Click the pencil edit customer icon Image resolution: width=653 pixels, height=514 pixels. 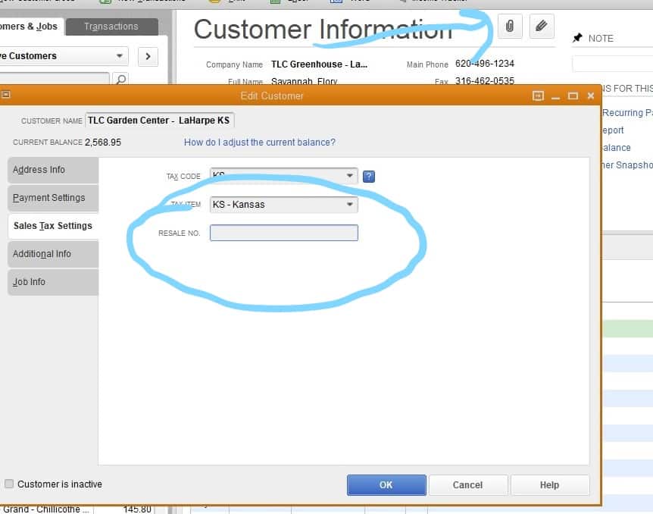click(542, 27)
